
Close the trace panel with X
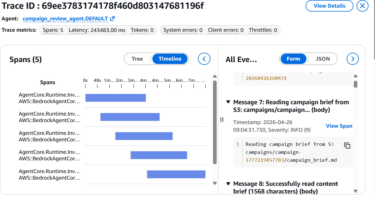click(362, 6)
